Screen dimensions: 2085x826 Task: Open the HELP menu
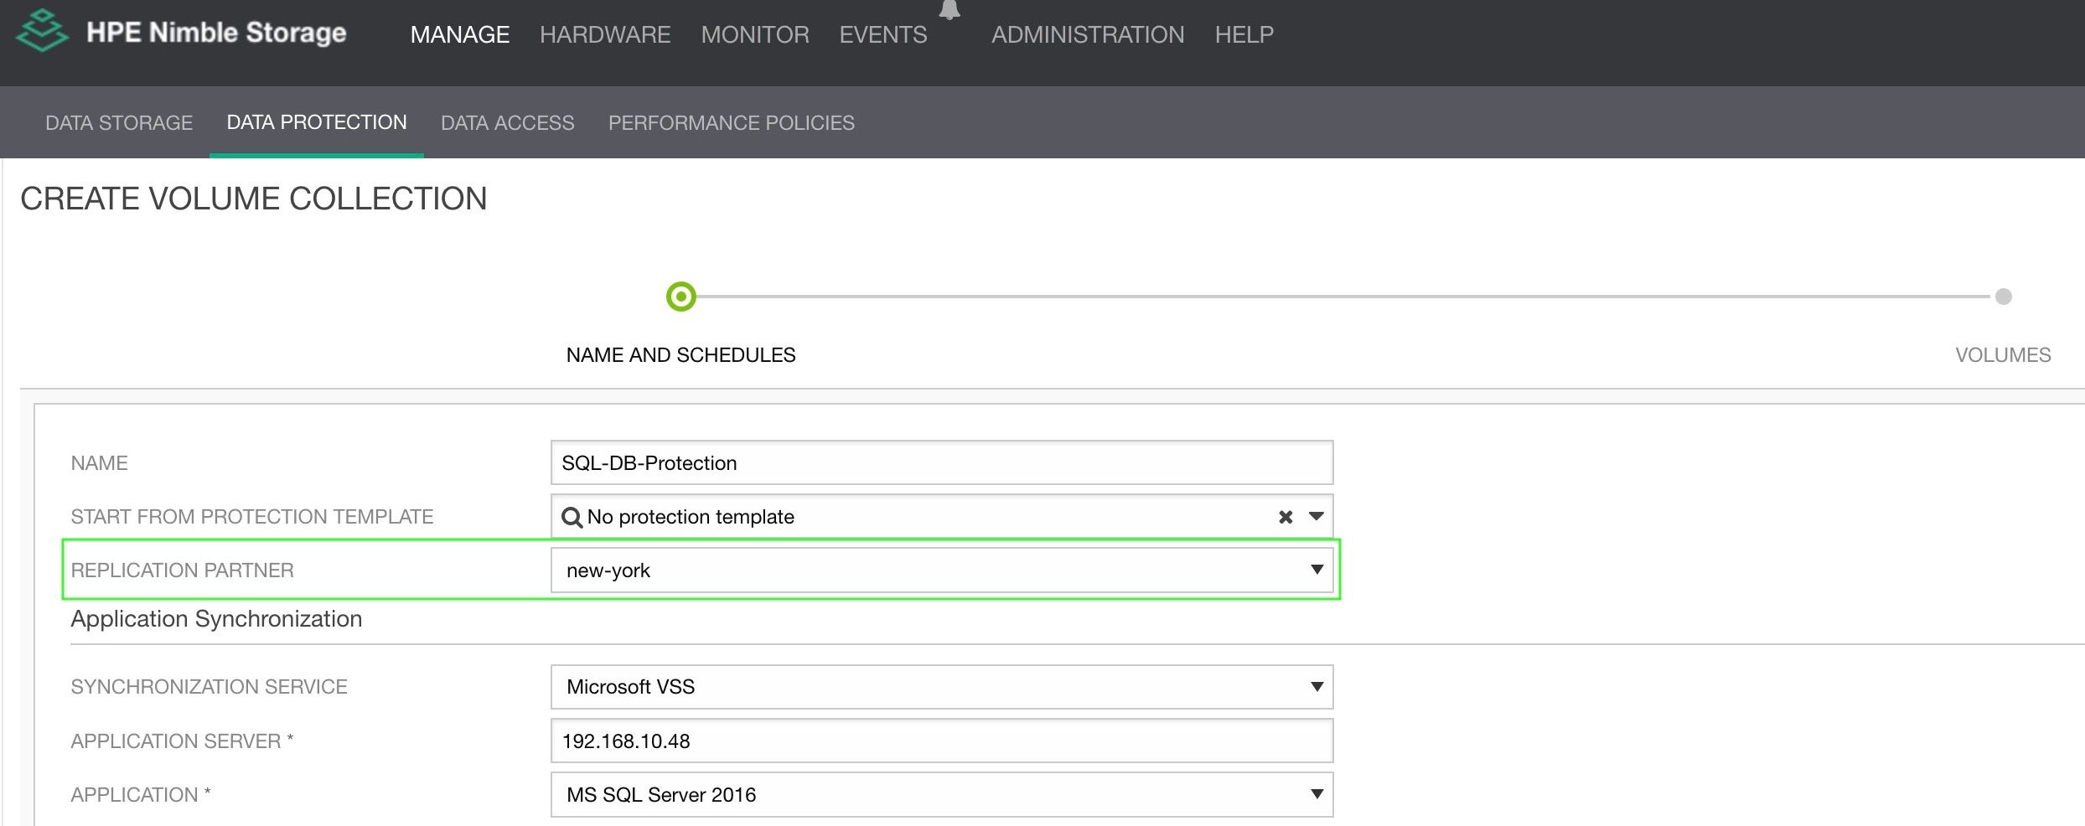click(x=1244, y=34)
